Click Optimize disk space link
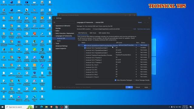Viewport: 194px width, 109px height. click(x=144, y=29)
